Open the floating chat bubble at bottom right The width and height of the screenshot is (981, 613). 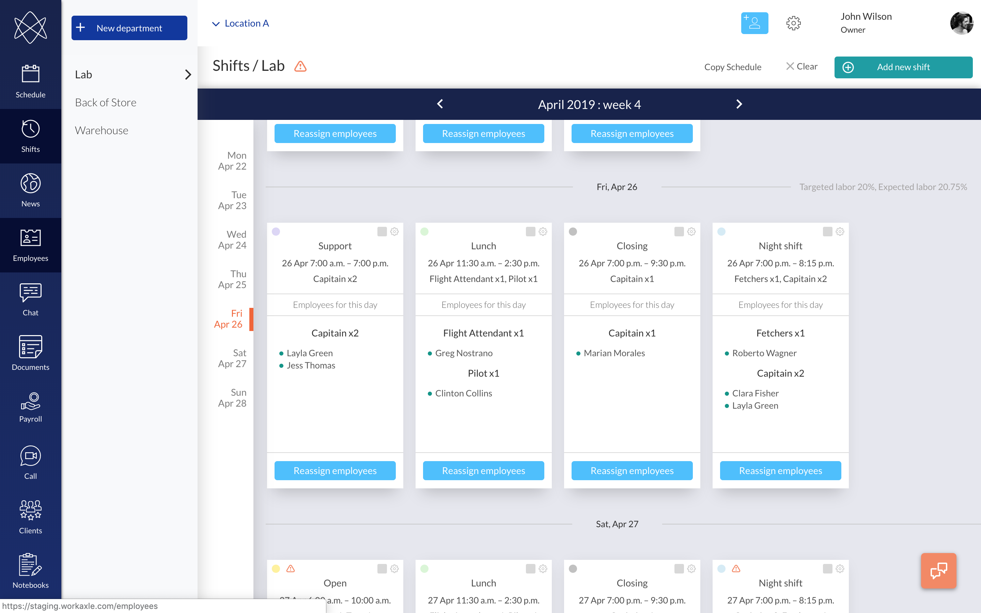[x=939, y=570]
